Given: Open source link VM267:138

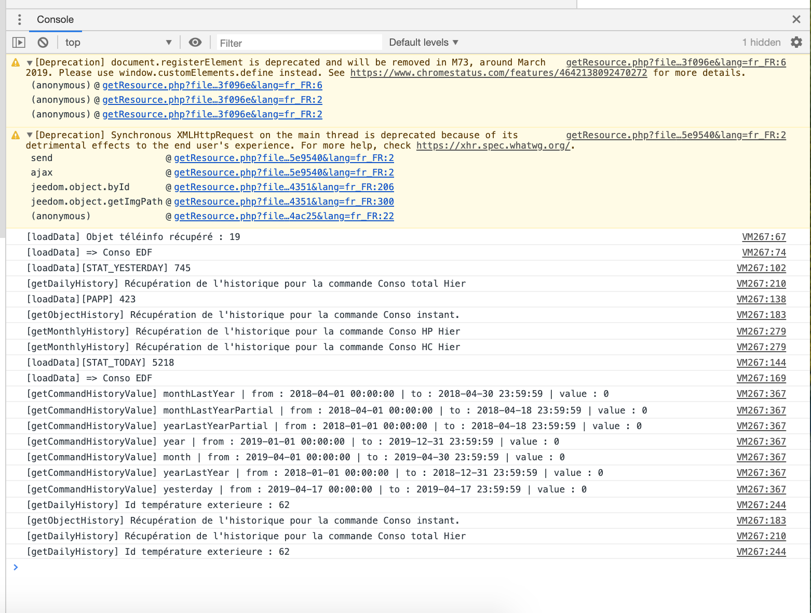Looking at the screenshot, I should click(761, 299).
